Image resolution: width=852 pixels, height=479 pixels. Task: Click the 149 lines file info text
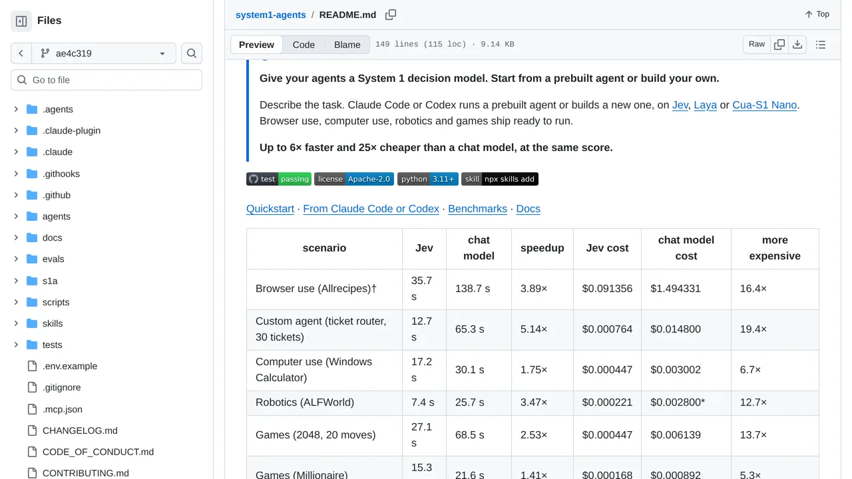point(445,45)
